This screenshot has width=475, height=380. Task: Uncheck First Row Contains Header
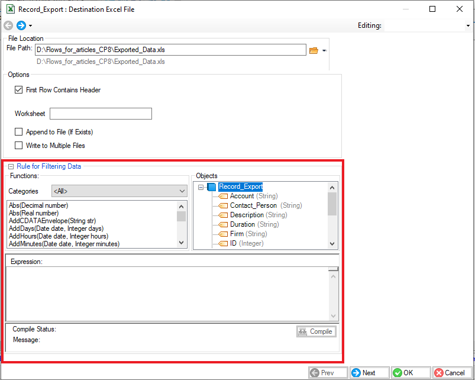tap(19, 90)
